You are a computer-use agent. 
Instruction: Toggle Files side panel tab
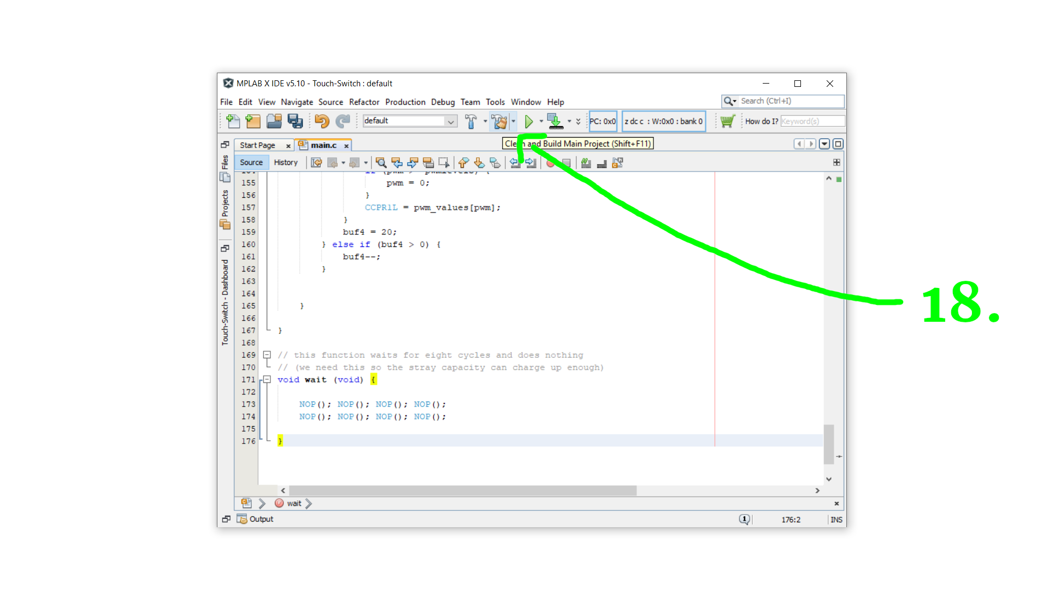click(225, 168)
